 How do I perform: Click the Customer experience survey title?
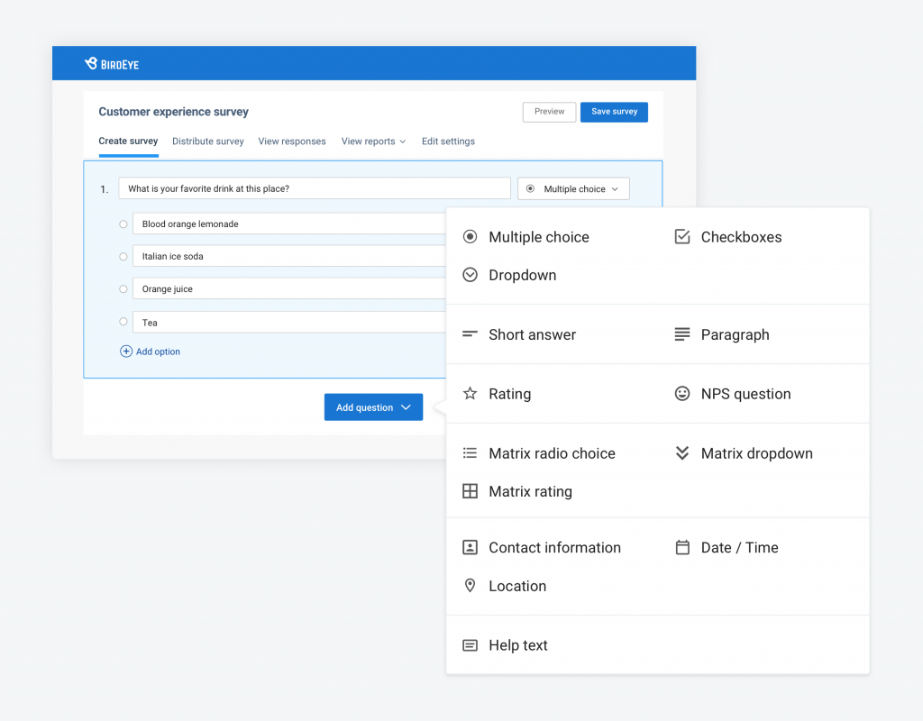pyautogui.click(x=174, y=112)
